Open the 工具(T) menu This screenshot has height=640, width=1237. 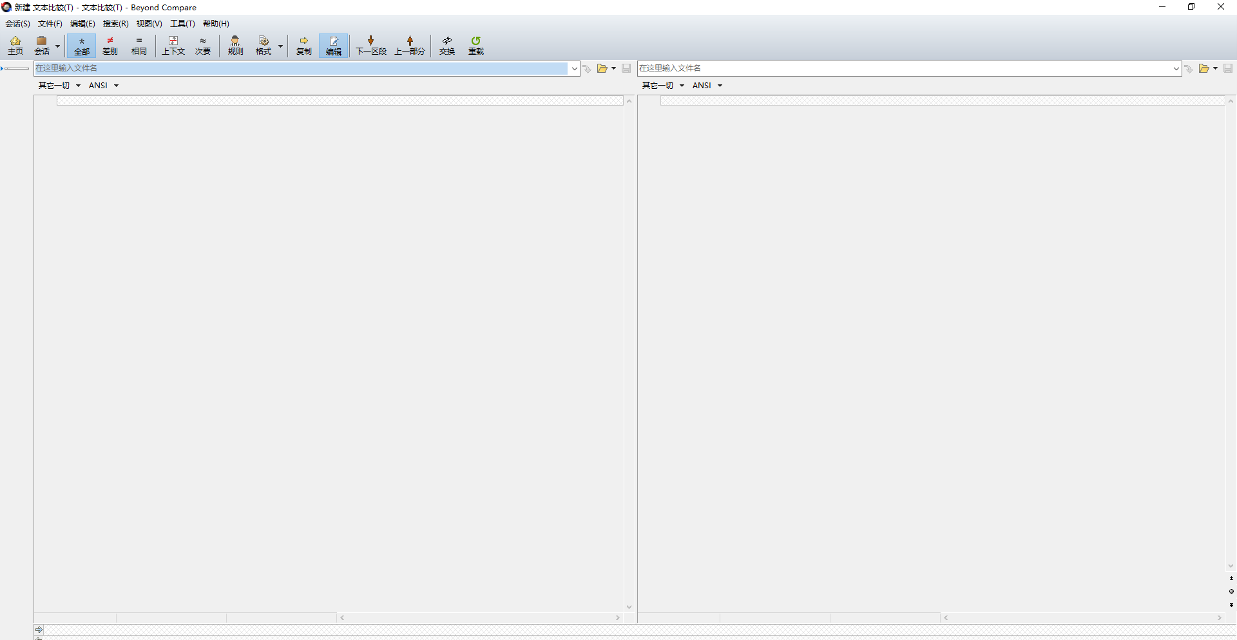point(182,24)
